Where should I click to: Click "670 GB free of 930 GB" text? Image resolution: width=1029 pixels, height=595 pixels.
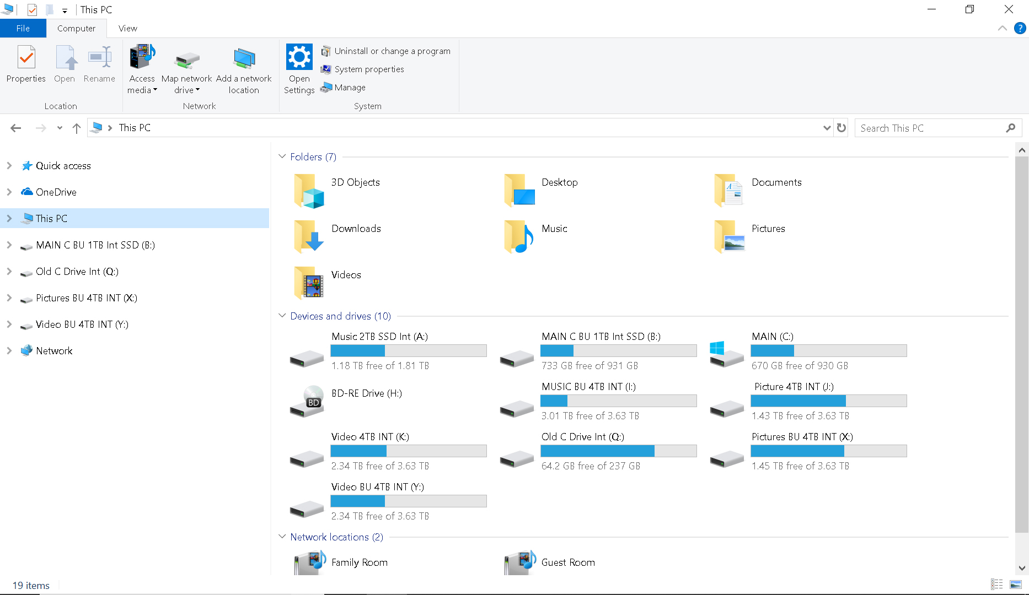(x=800, y=366)
